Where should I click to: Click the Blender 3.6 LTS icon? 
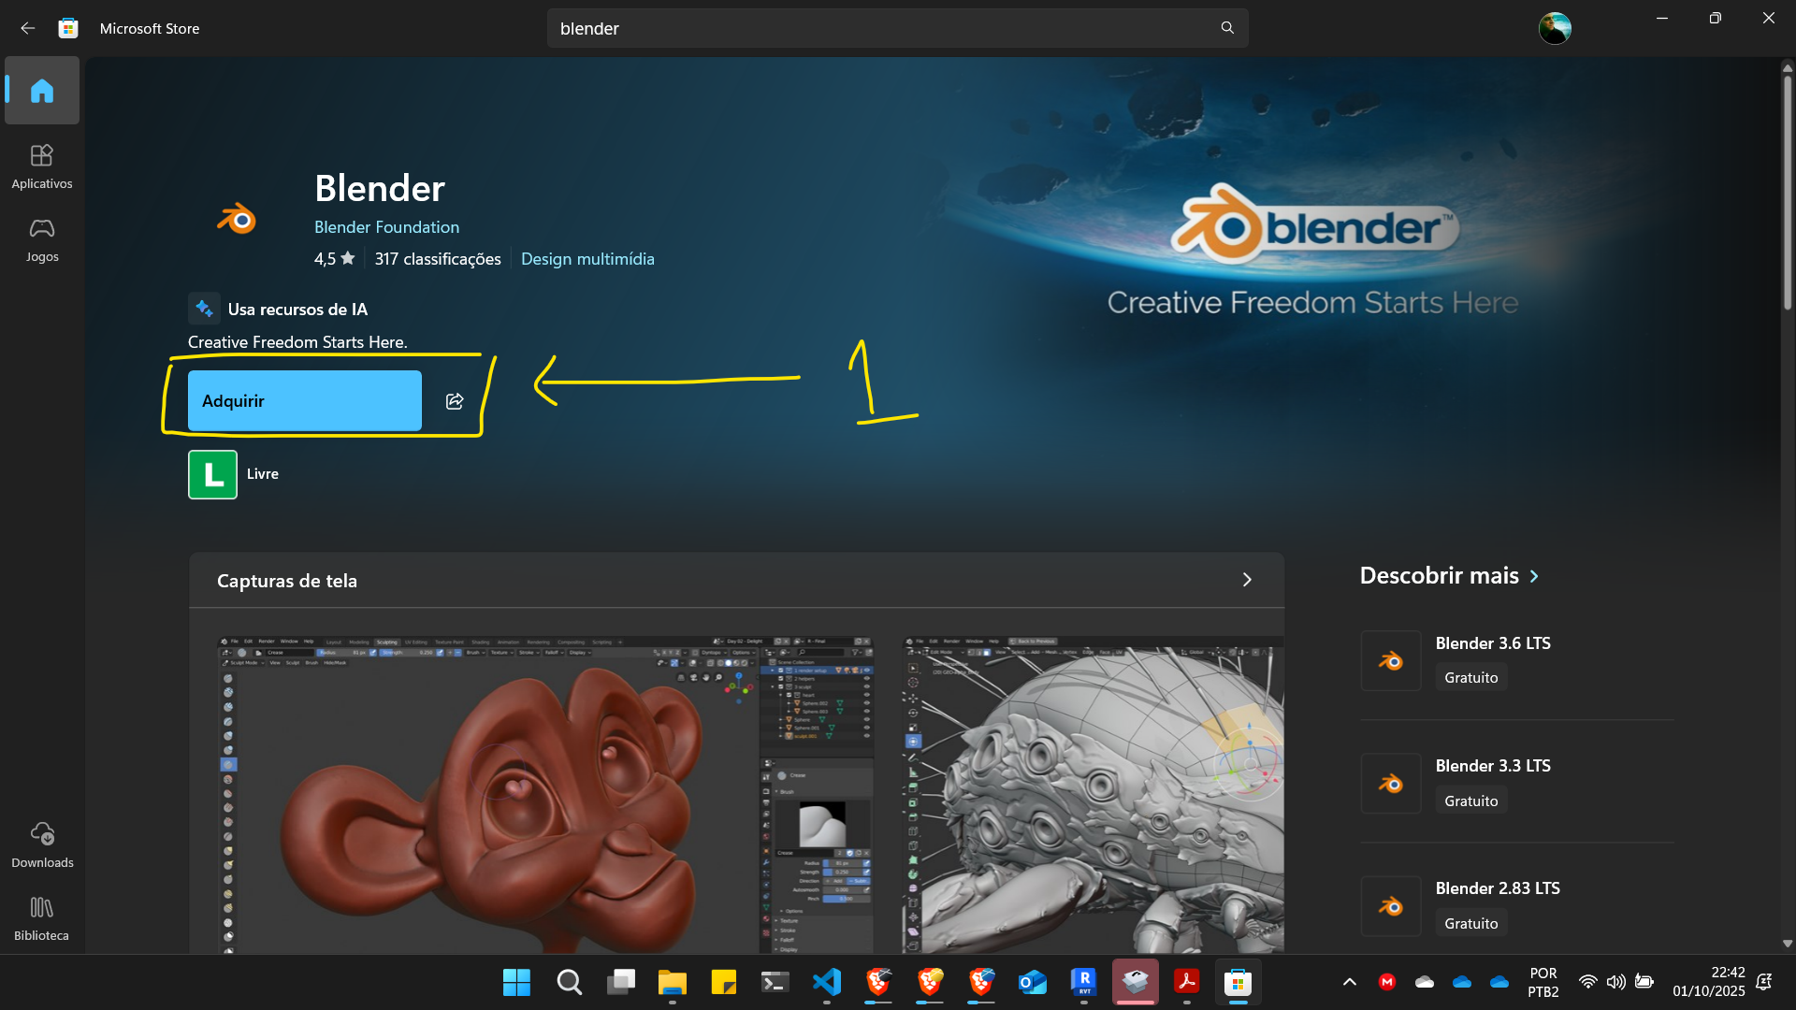(x=1391, y=661)
